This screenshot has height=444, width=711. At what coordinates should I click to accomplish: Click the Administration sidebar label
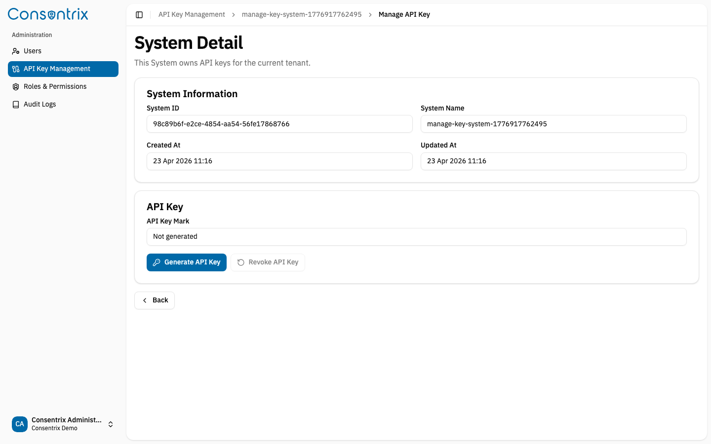(32, 35)
